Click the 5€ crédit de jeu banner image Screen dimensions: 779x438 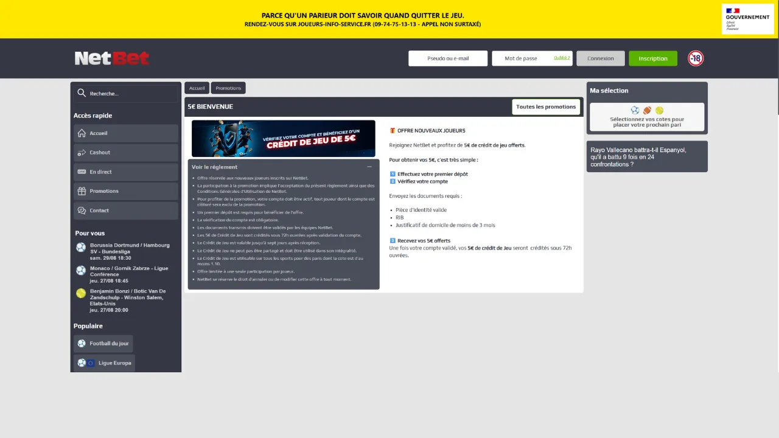(x=284, y=139)
